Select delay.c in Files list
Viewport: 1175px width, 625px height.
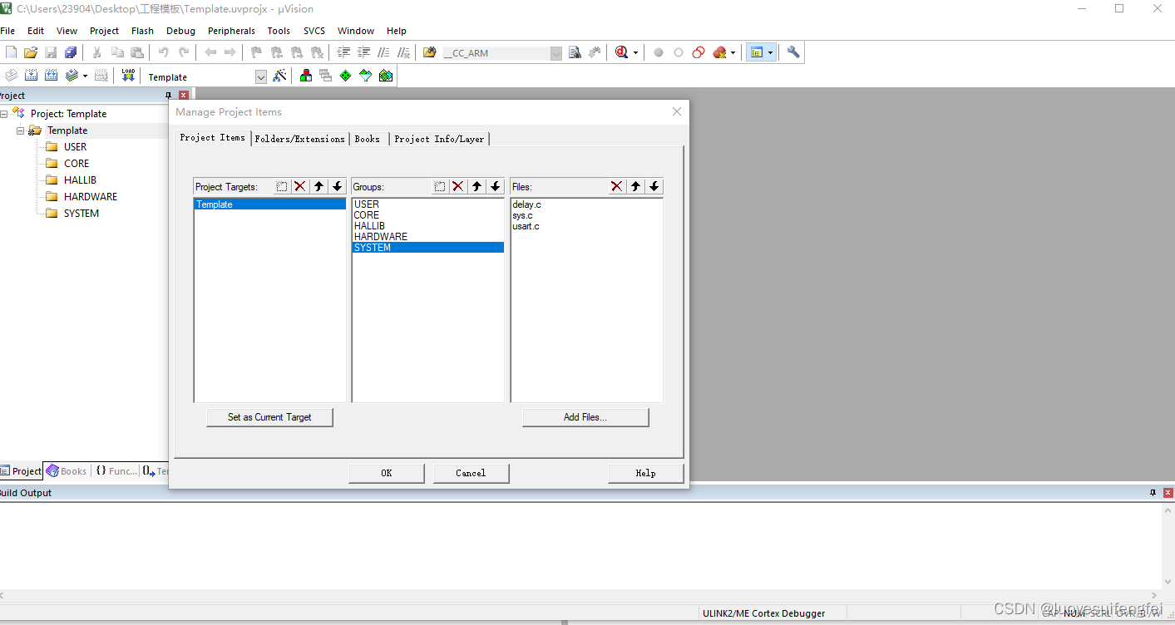[527, 204]
